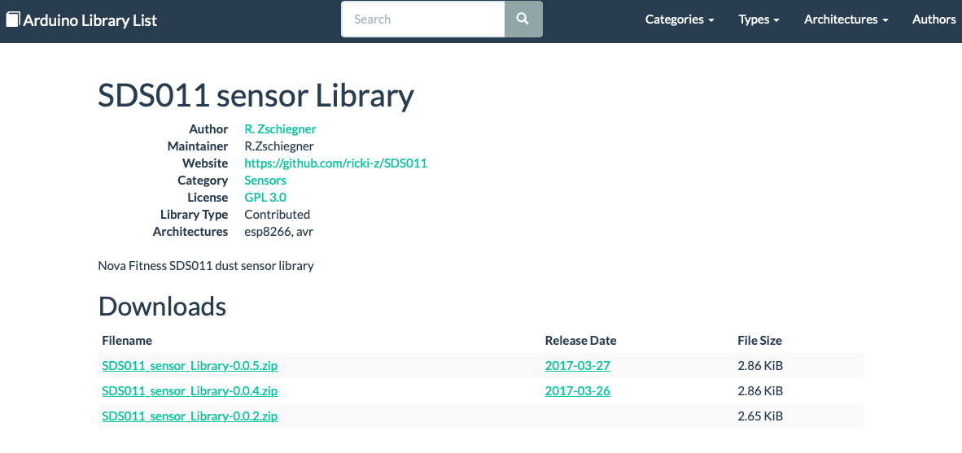
Task: Click the Author field label
Action: coord(208,128)
